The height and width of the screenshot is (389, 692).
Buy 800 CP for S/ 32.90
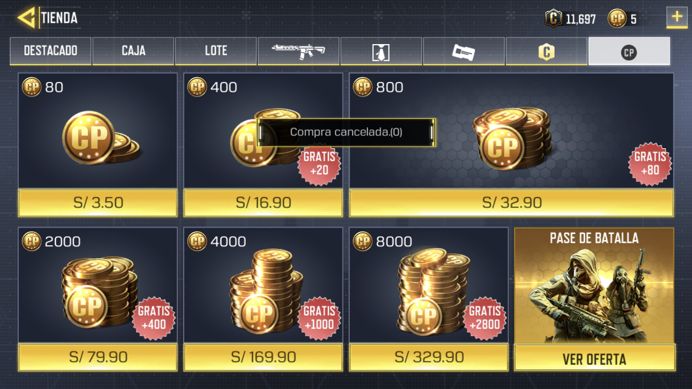pos(511,202)
